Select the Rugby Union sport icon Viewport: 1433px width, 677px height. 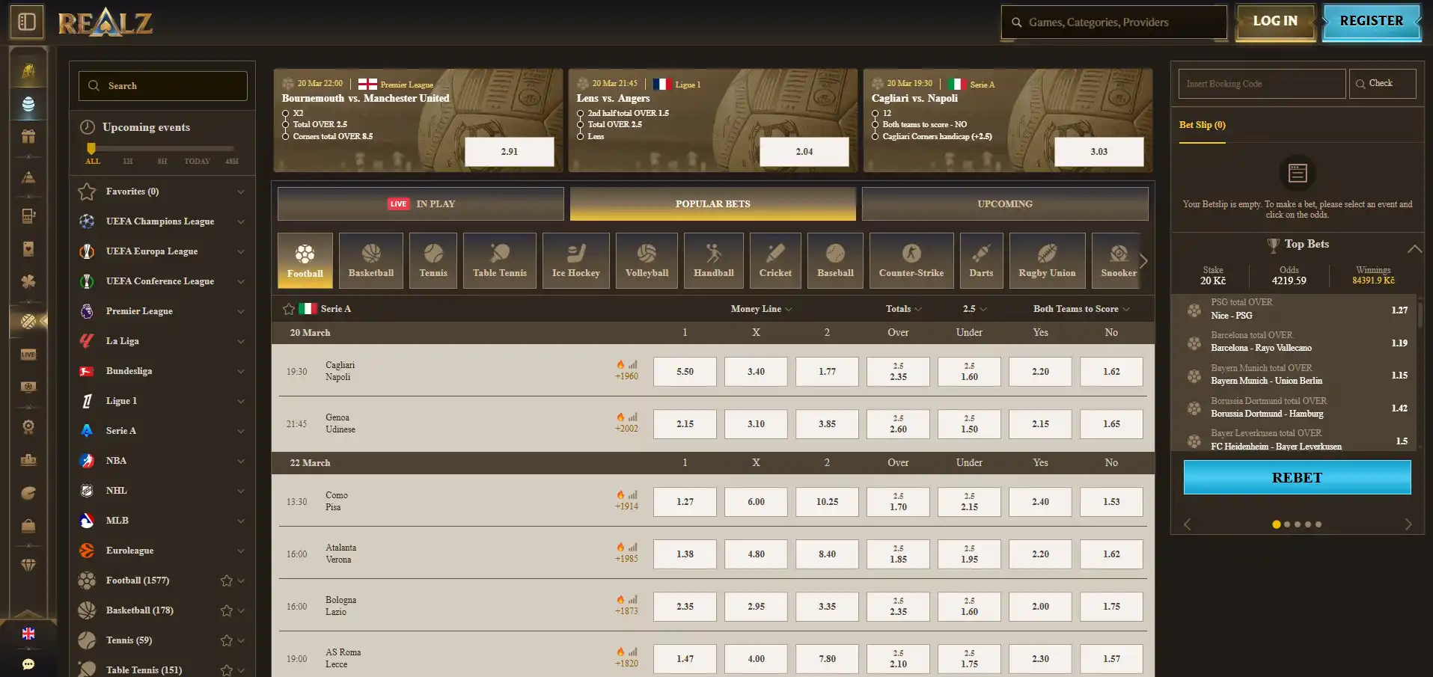coord(1047,260)
